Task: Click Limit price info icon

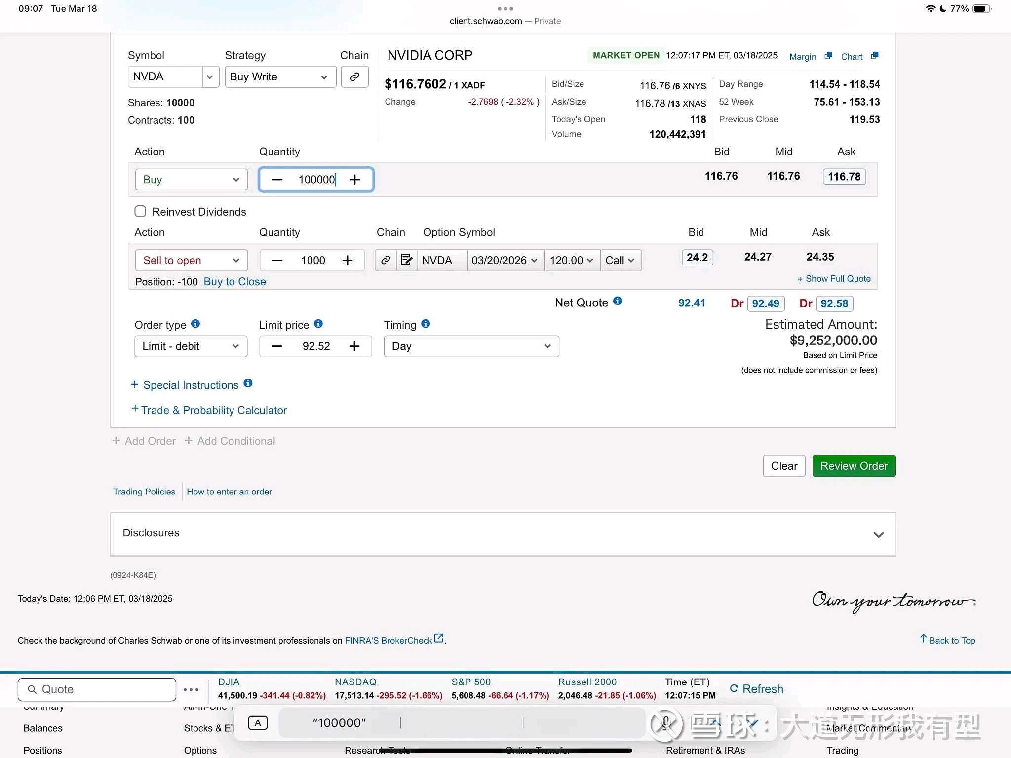Action: tap(318, 324)
